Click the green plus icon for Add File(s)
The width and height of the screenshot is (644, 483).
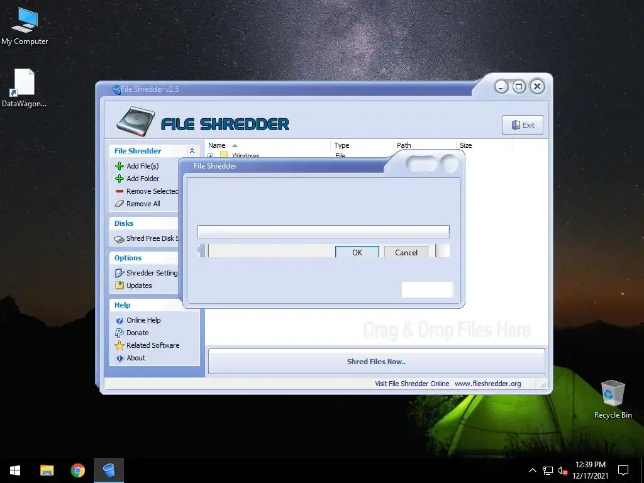click(119, 166)
